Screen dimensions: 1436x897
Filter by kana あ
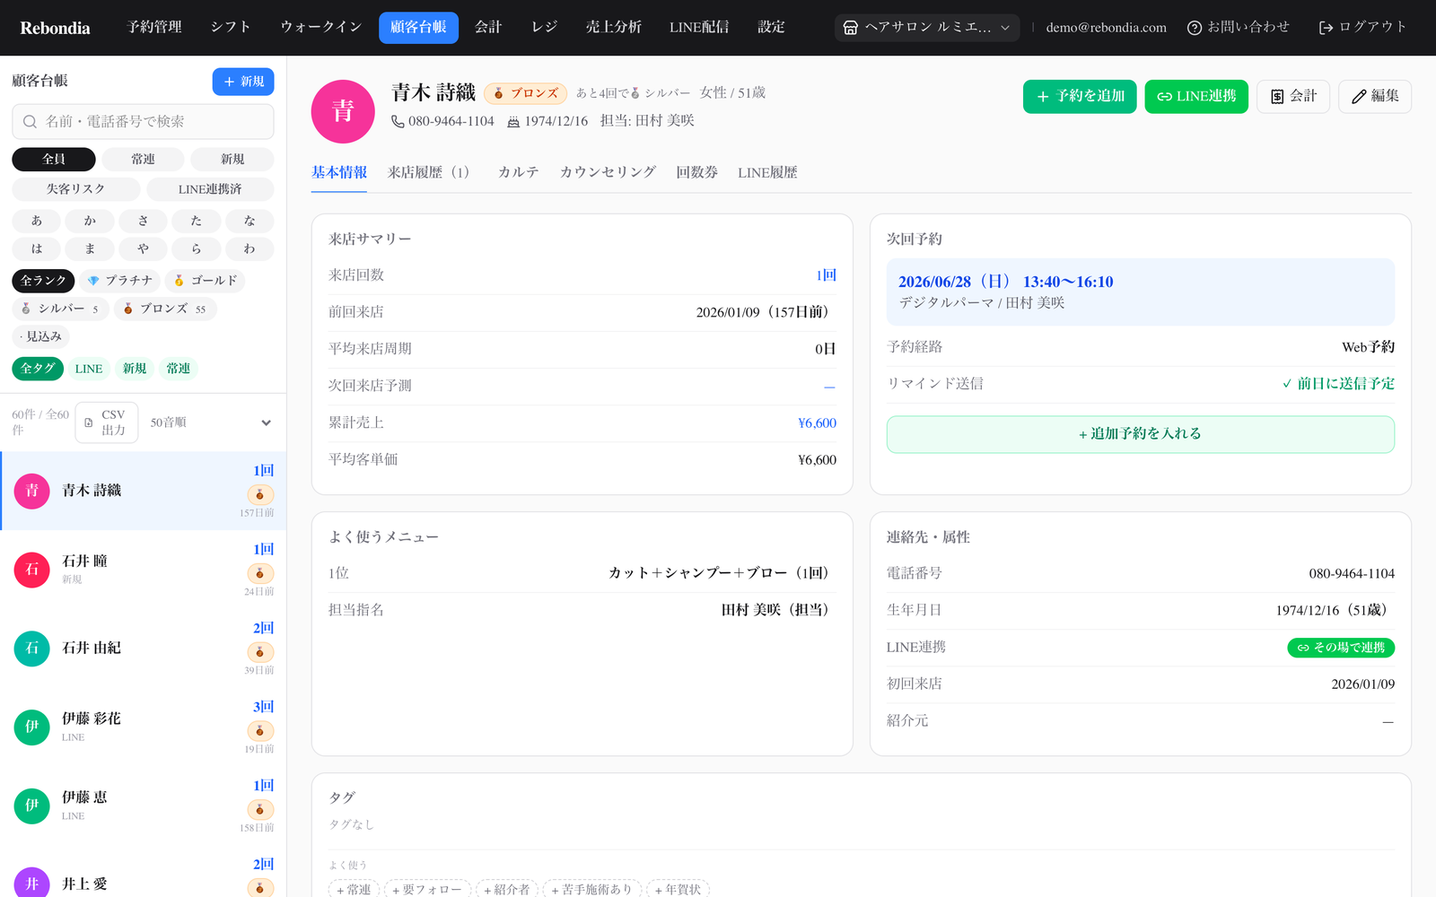(37, 221)
